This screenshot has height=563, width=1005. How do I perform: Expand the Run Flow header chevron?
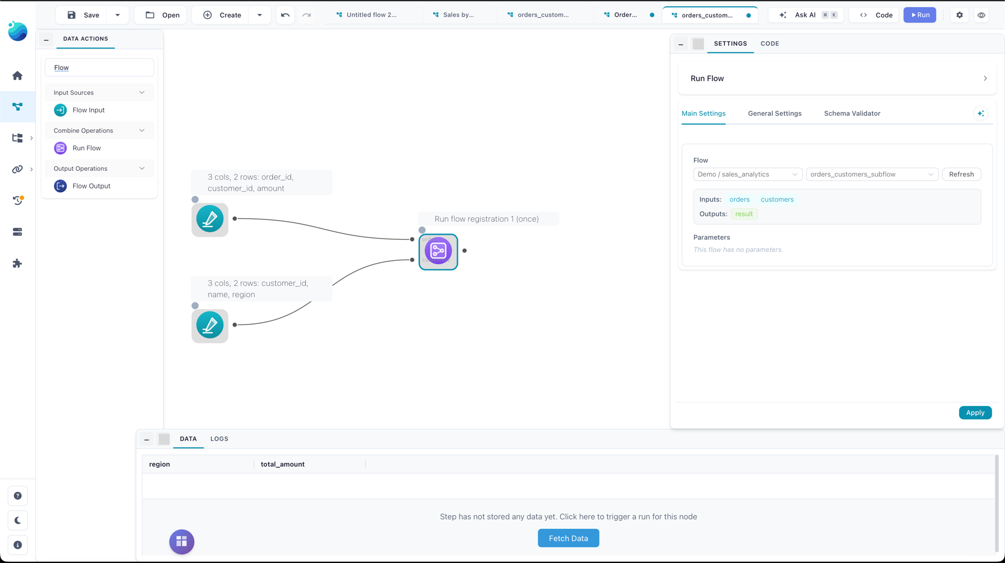coord(985,79)
